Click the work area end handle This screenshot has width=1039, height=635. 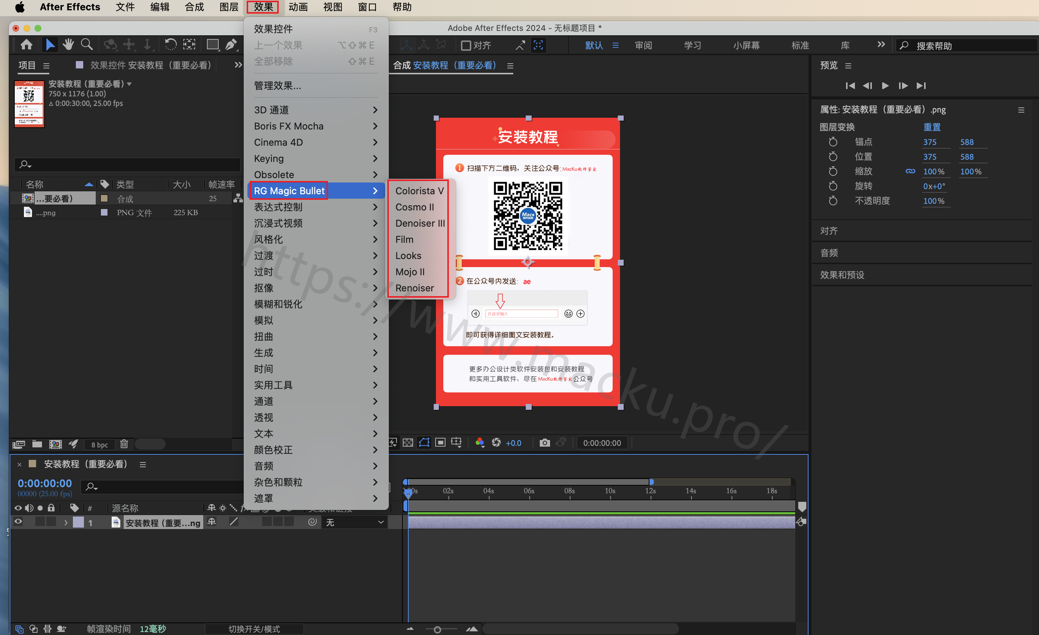point(651,482)
